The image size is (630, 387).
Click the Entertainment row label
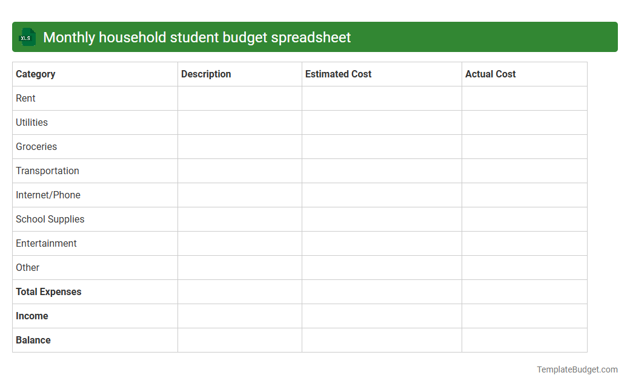pyautogui.click(x=46, y=243)
